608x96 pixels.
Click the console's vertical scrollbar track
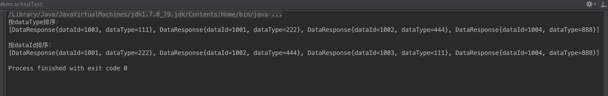(606, 53)
